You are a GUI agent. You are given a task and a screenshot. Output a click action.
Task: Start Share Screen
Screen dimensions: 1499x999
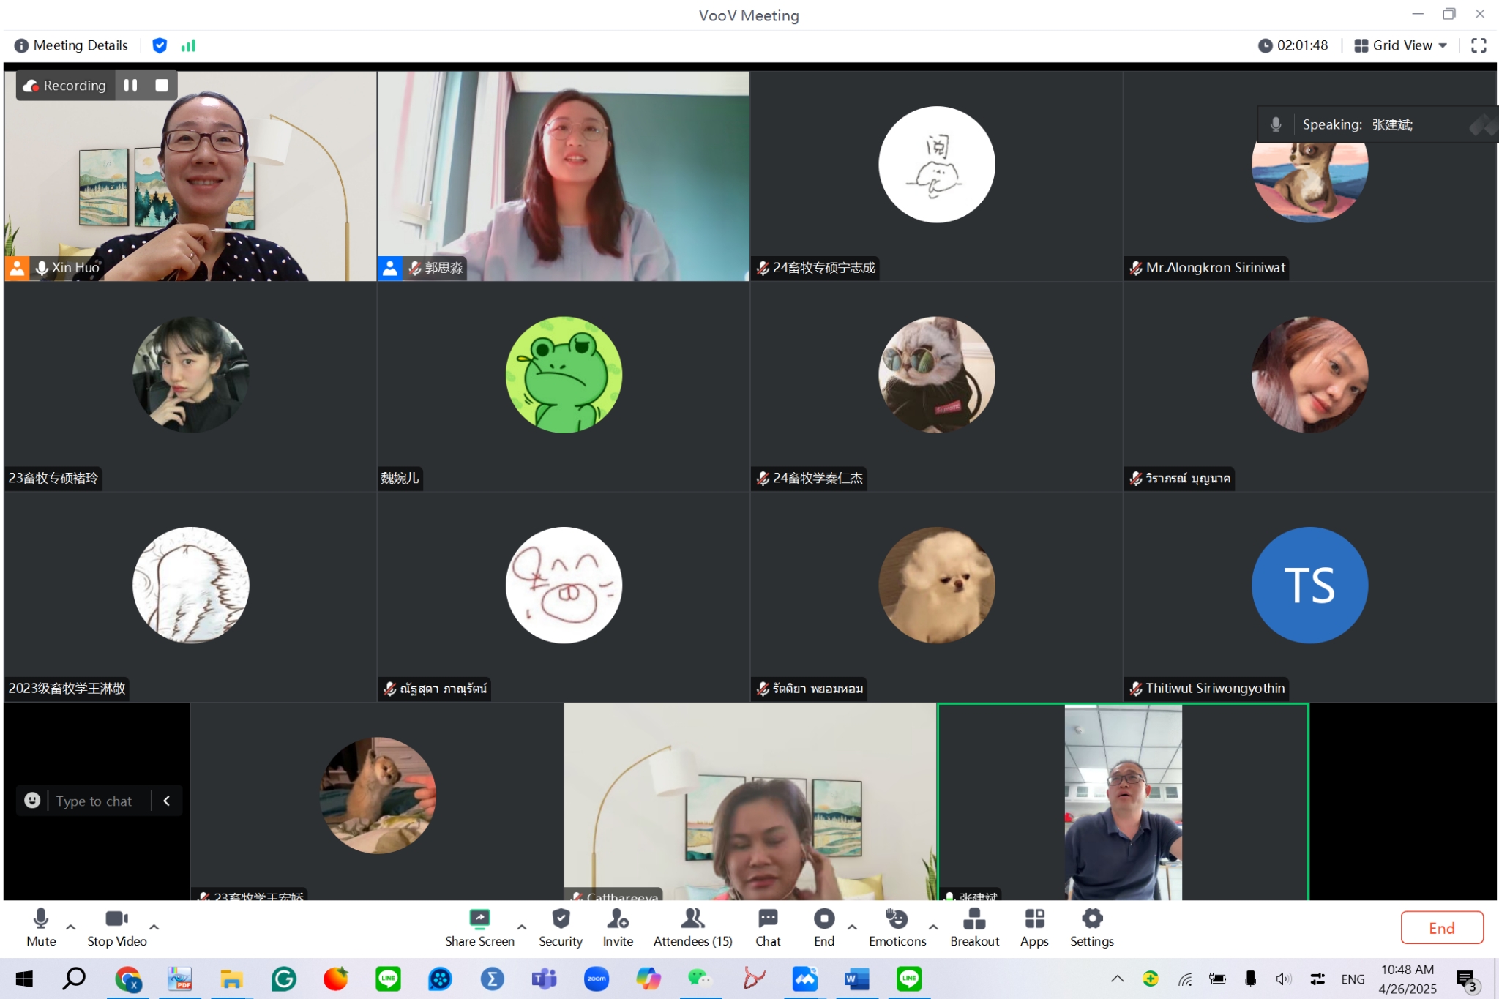(479, 918)
